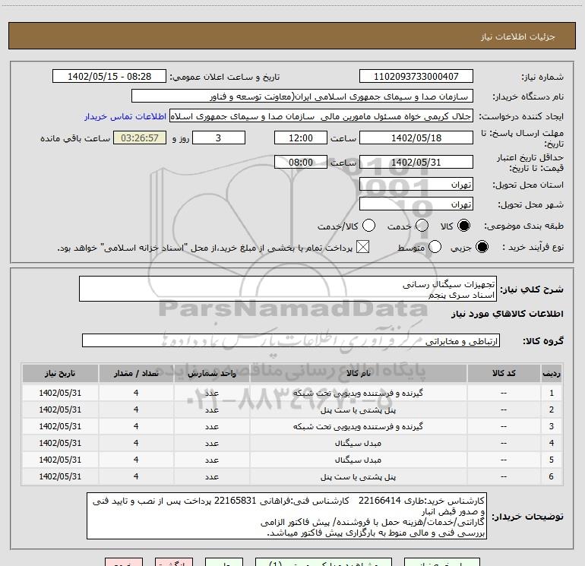This screenshot has height=566, width=585.
Task: Click the days remaining field showing 3
Action: (219, 138)
